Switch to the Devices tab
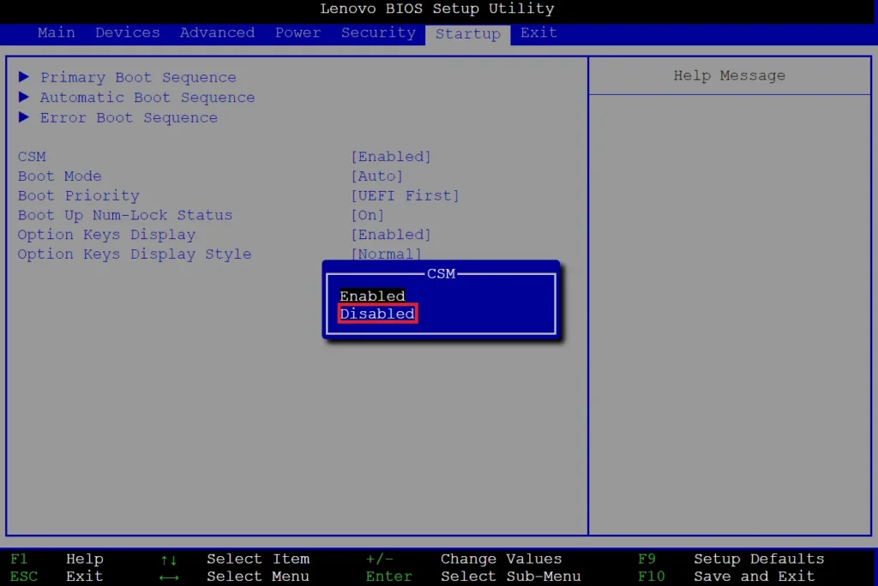Screen dimensions: 878x586 [x=127, y=33]
